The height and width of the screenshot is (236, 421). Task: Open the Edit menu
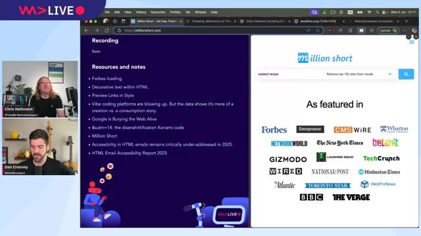117,12
